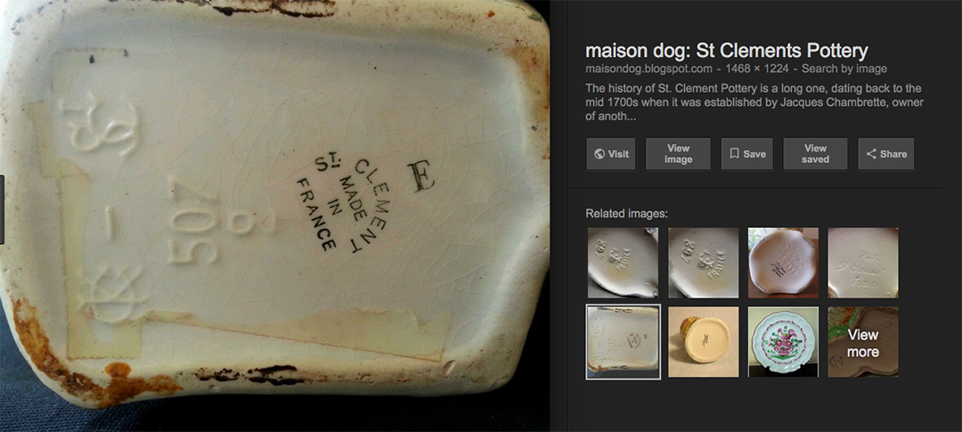Viewport: 962px width, 432px height.
Task: Click the bookmark icon on Save button
Action: click(x=734, y=154)
